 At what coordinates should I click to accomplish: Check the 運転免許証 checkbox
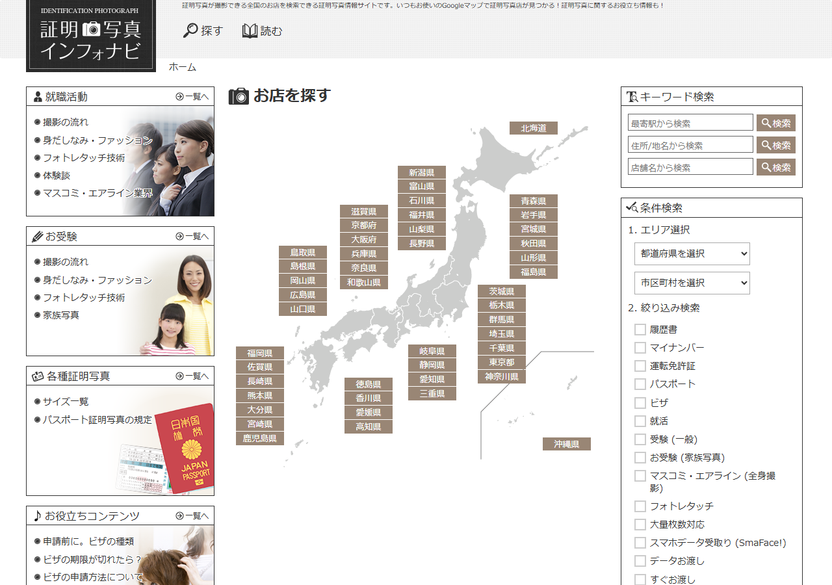click(x=640, y=366)
